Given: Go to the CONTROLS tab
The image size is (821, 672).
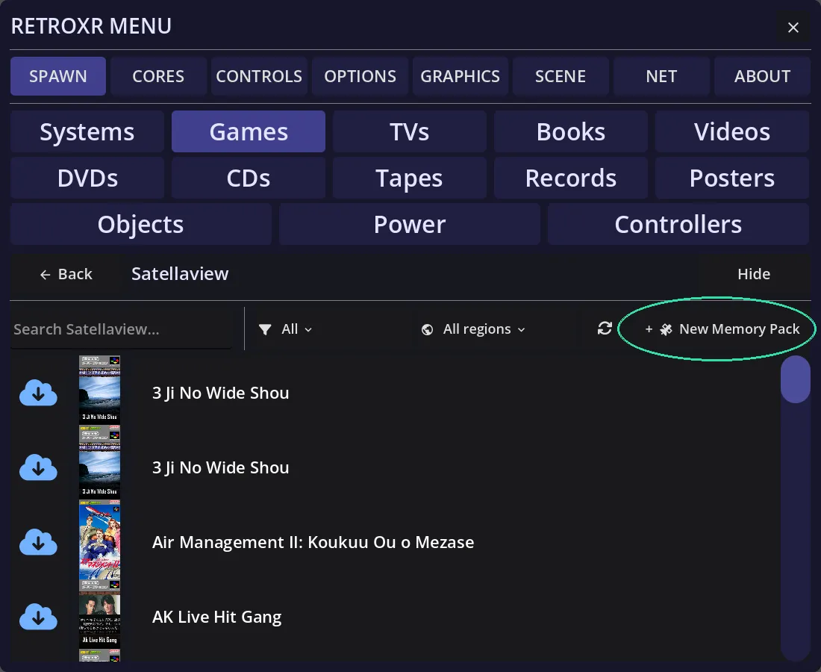Looking at the screenshot, I should [x=259, y=76].
